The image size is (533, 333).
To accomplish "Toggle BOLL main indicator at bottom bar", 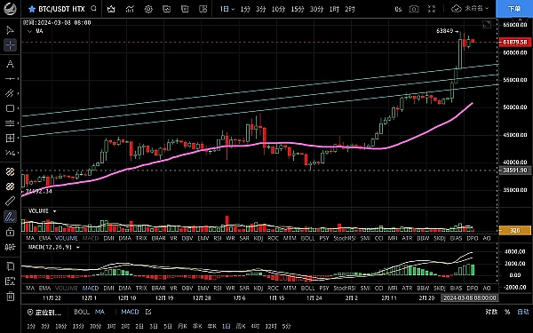I will (x=82, y=312).
